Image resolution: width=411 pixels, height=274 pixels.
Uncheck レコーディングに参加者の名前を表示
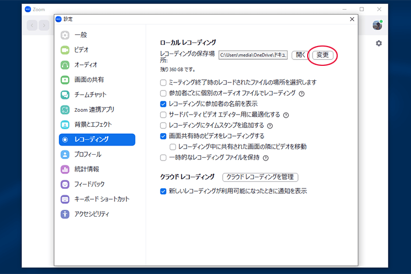pyautogui.click(x=163, y=104)
